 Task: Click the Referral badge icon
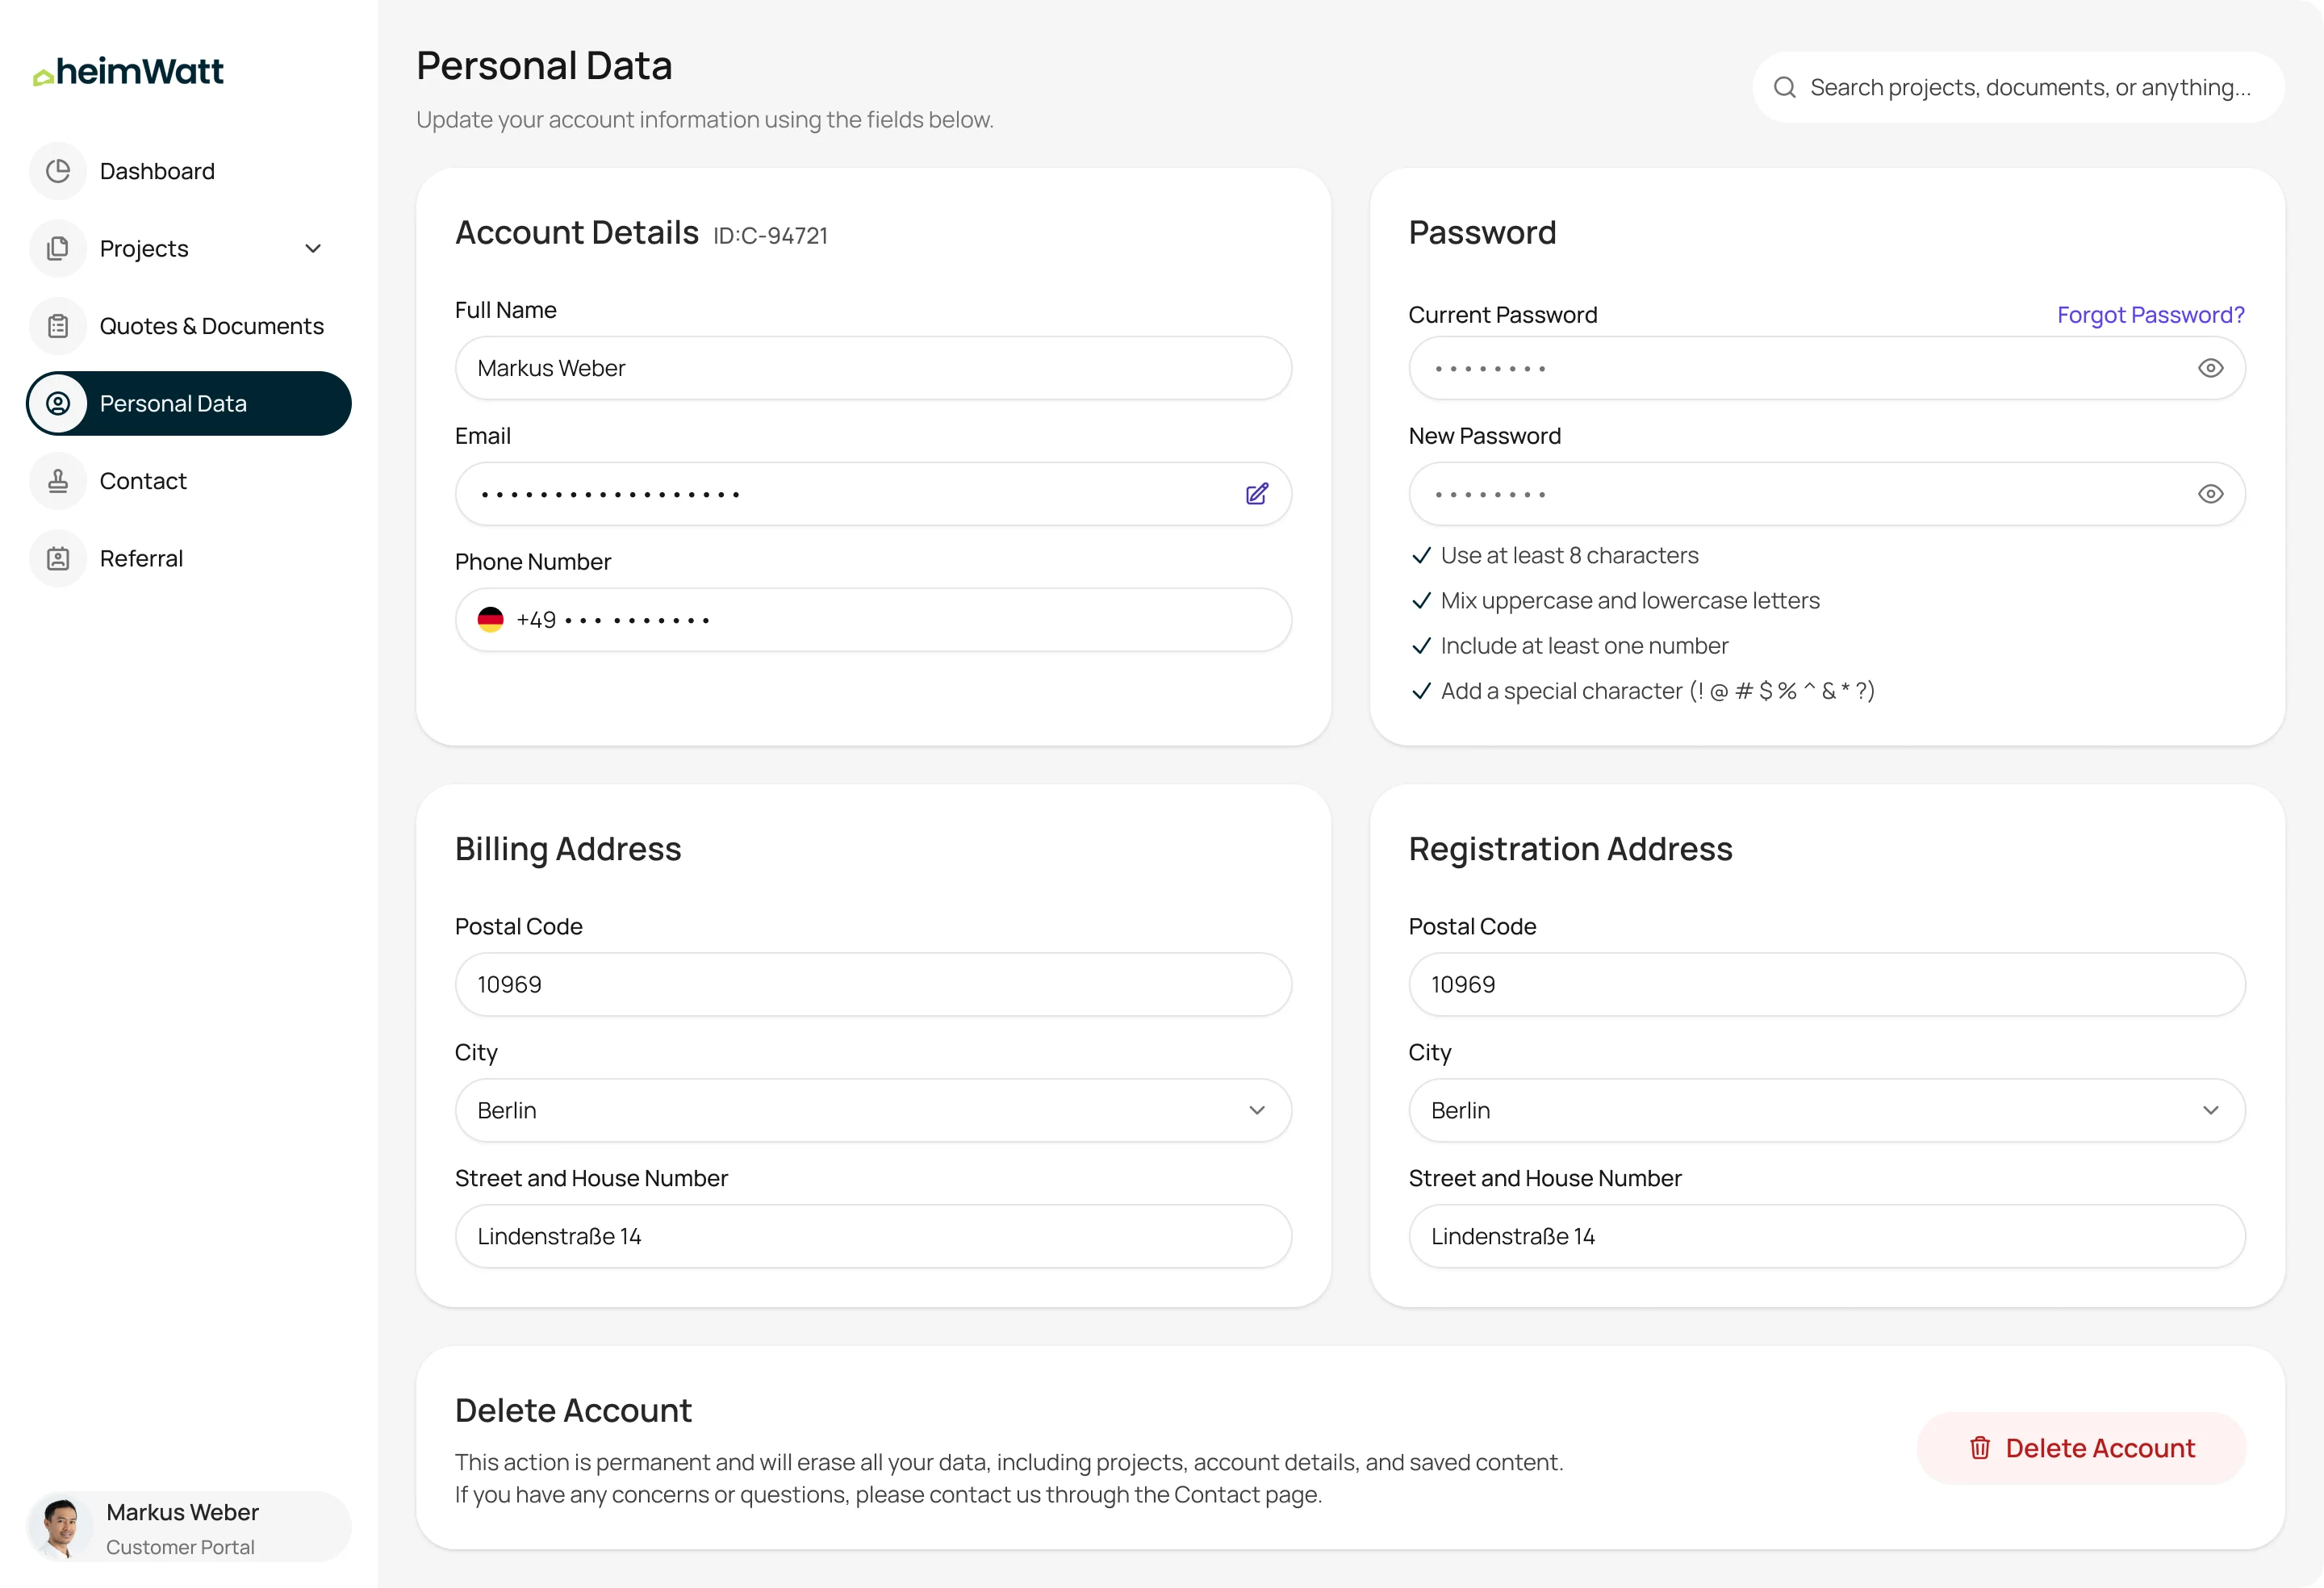coord(58,558)
